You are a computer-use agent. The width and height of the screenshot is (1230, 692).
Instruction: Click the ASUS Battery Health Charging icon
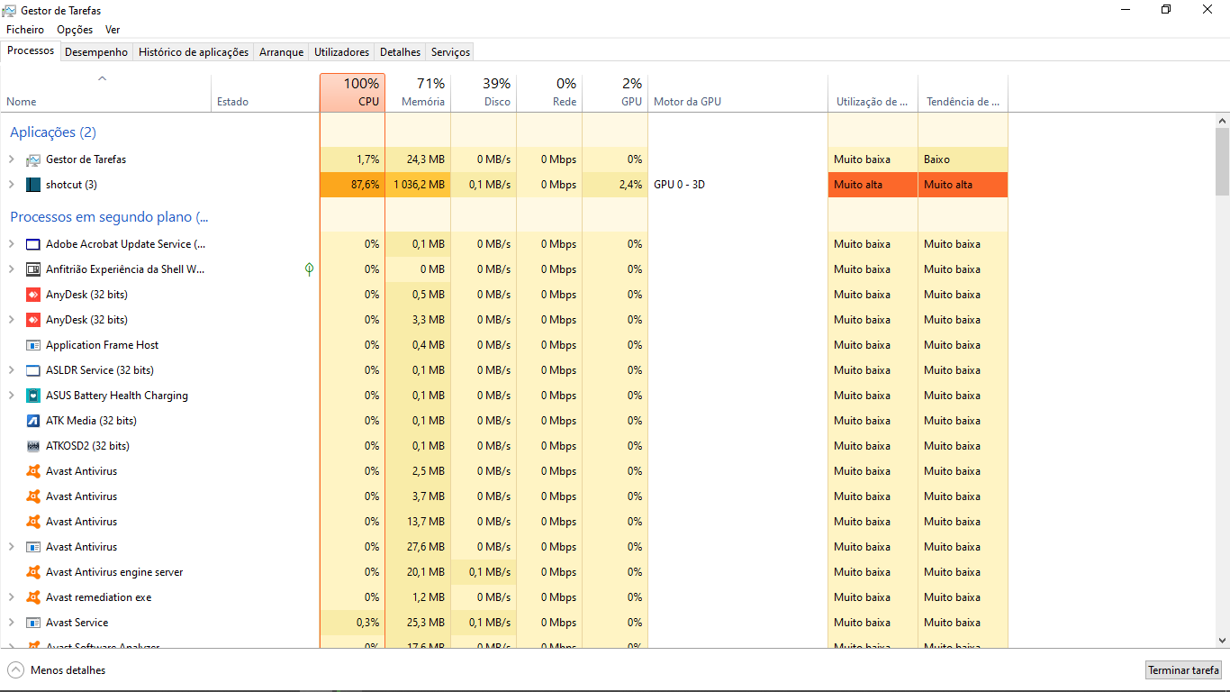point(33,396)
